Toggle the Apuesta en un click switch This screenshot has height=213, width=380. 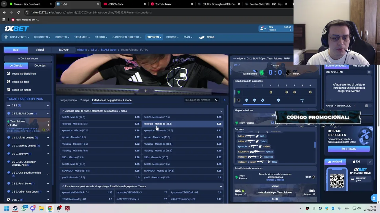coord(368,106)
